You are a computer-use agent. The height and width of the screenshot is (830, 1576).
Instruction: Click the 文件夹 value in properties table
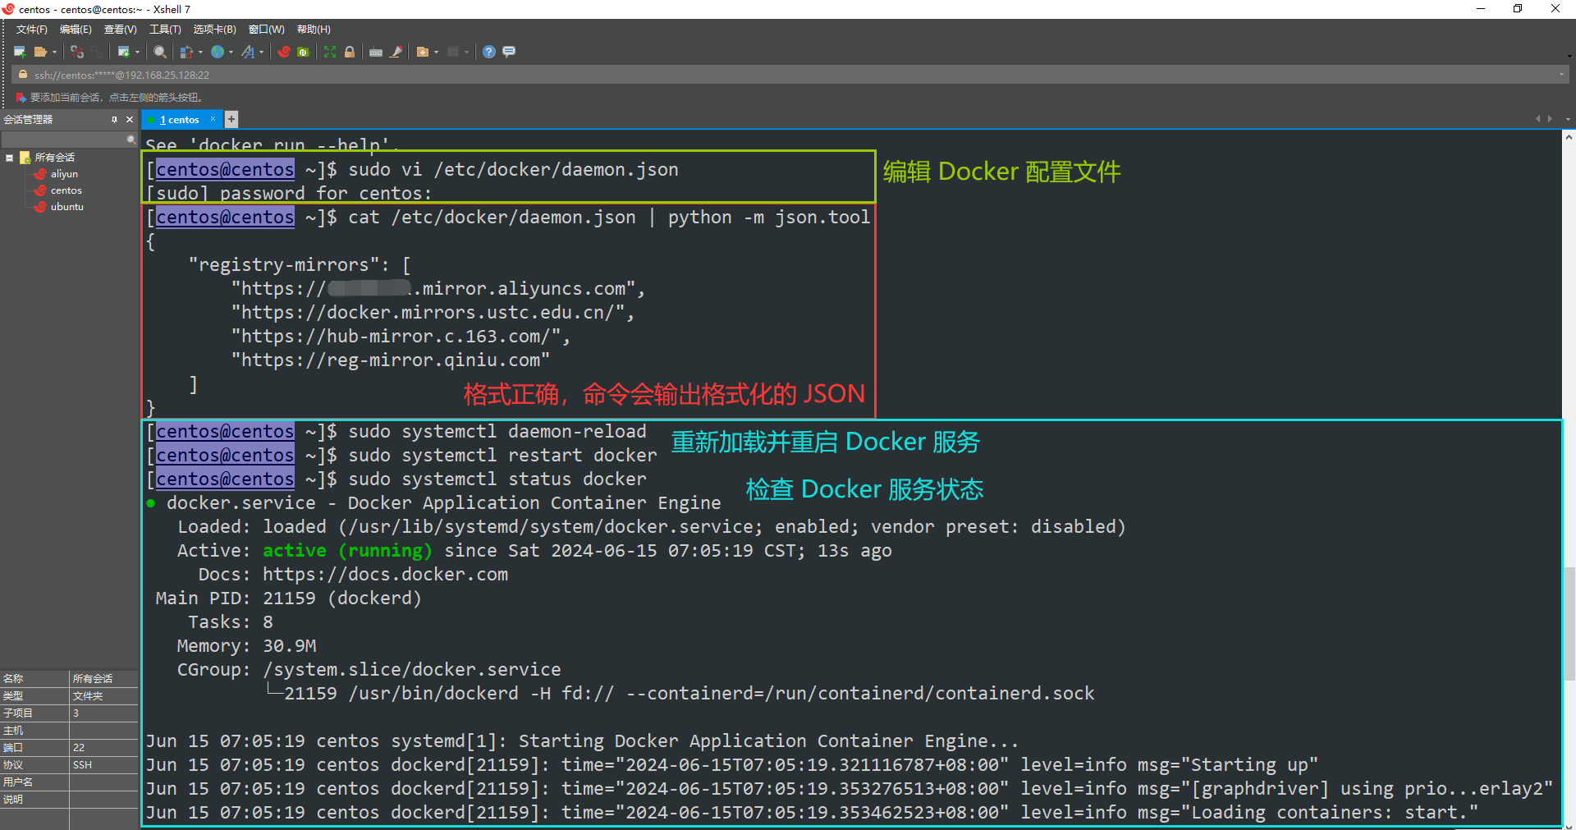88,696
